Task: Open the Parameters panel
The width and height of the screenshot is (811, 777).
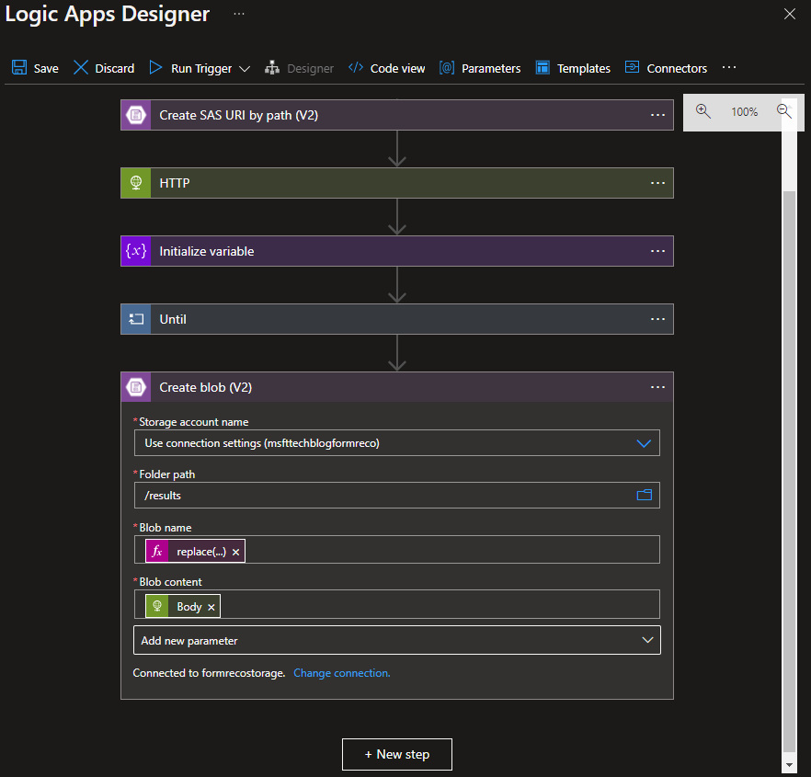Action: (480, 68)
